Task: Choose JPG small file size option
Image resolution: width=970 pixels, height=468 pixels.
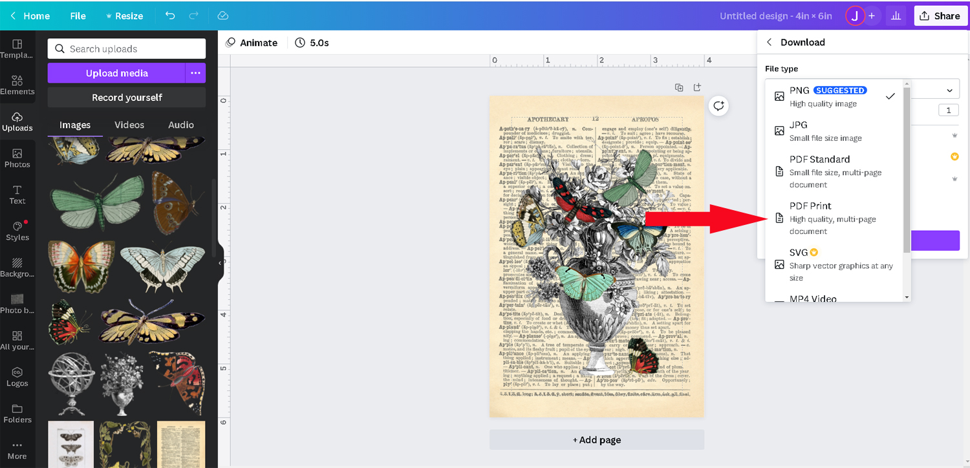Action: pos(834,131)
